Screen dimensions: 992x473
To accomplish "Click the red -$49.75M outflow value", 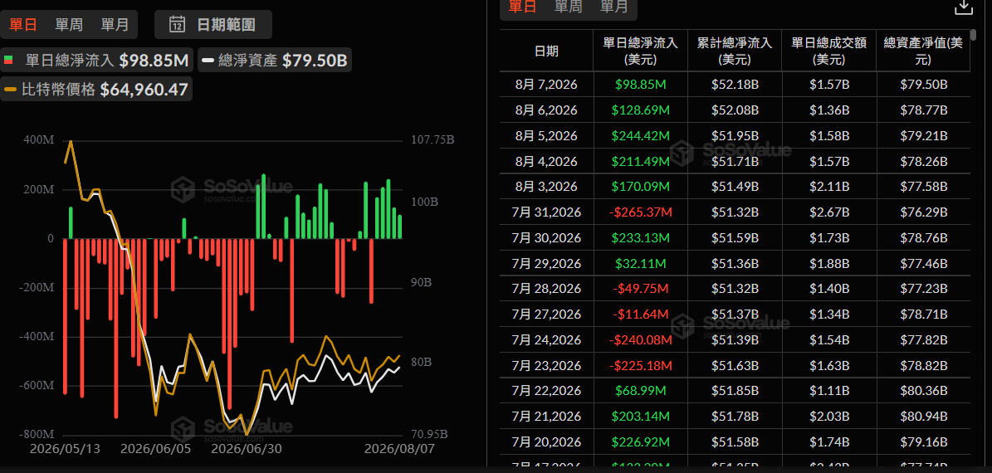I will 640,288.
